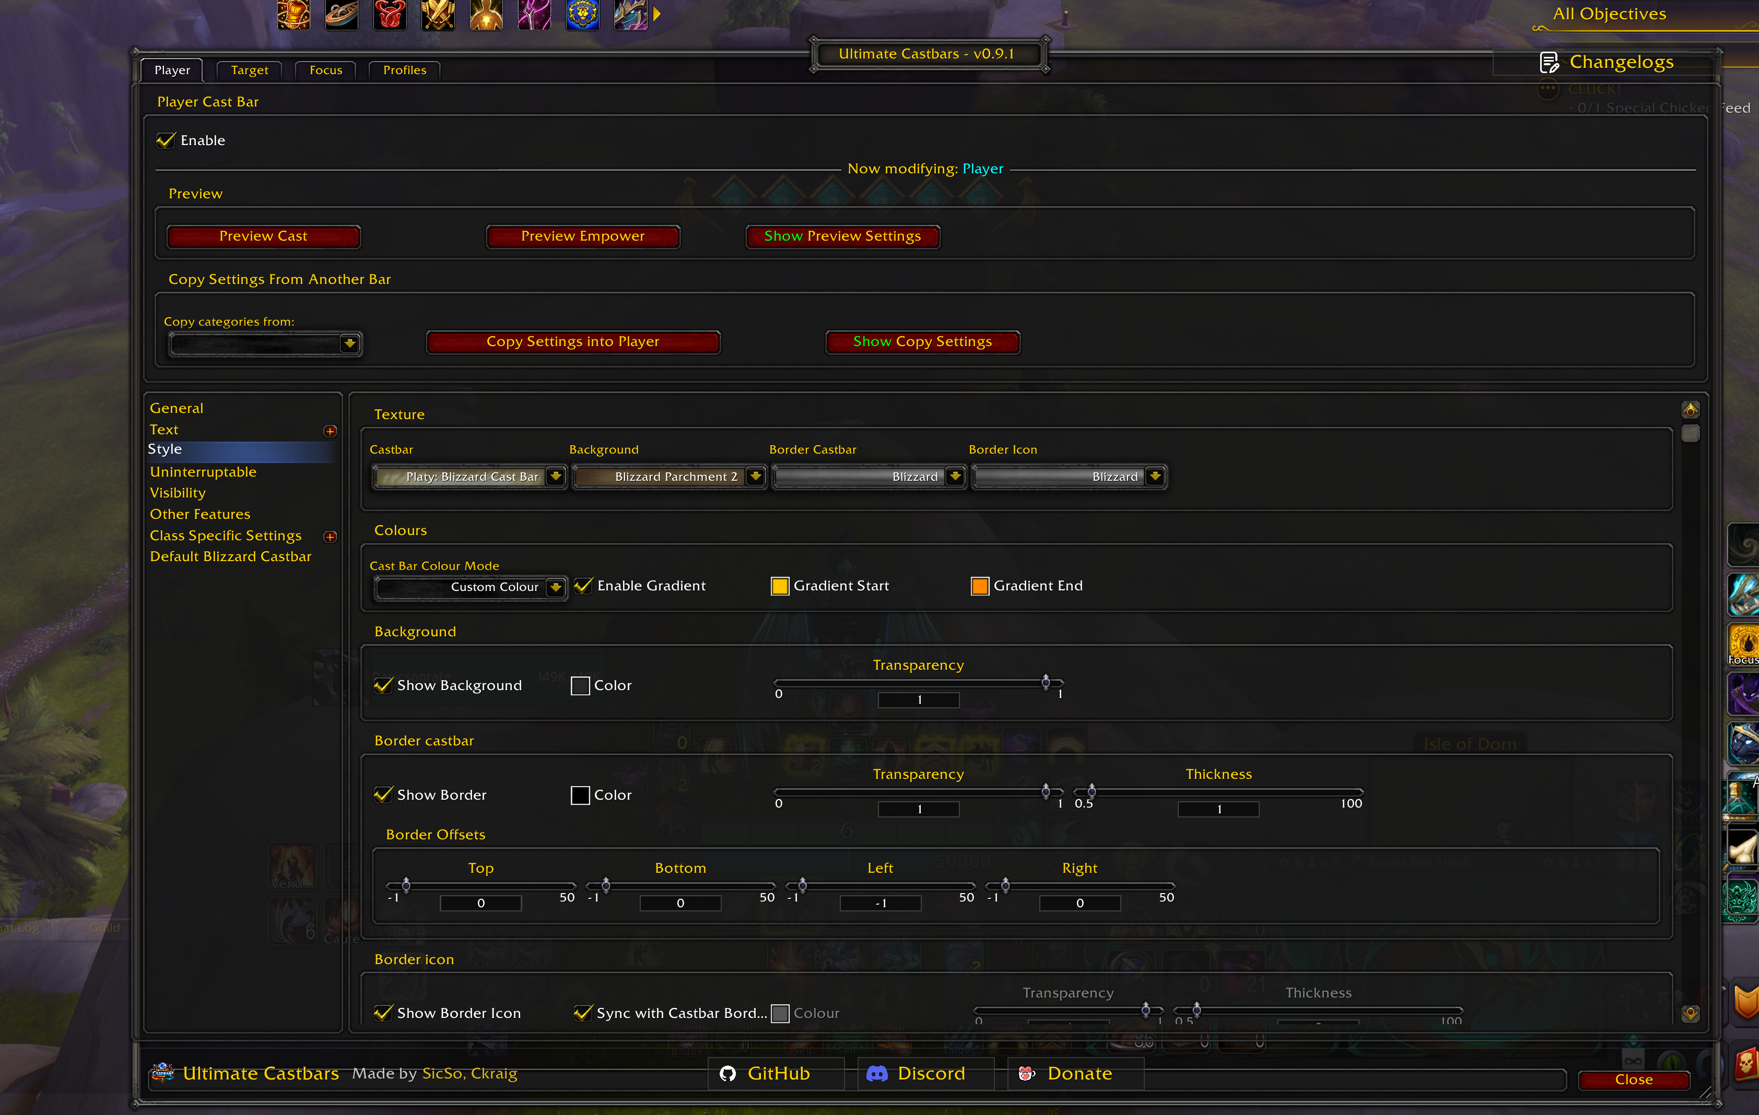Switch to the Focus tab
The height and width of the screenshot is (1115, 1759).
[326, 70]
